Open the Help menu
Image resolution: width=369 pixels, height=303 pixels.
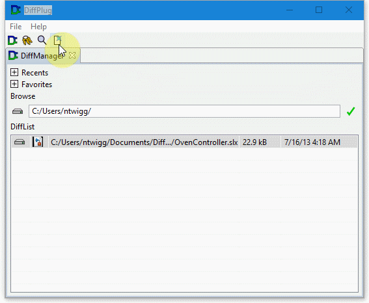point(38,27)
